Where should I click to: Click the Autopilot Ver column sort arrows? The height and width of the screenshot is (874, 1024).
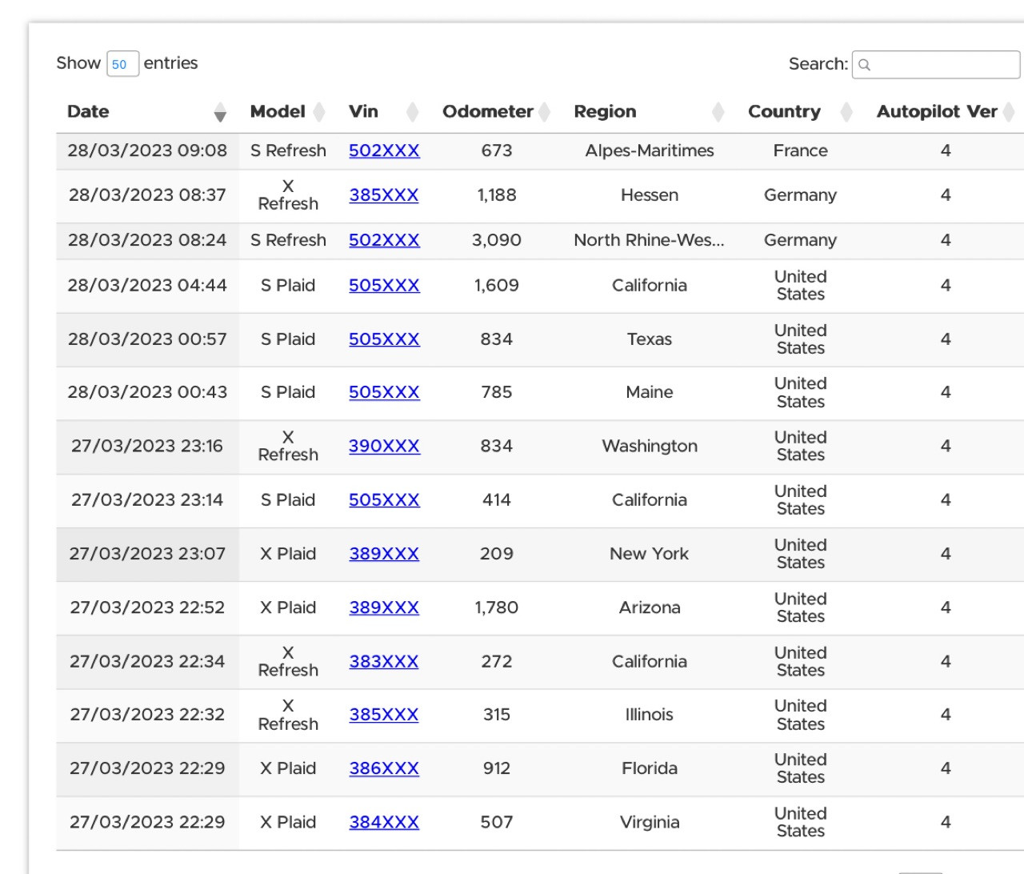[x=1009, y=112]
